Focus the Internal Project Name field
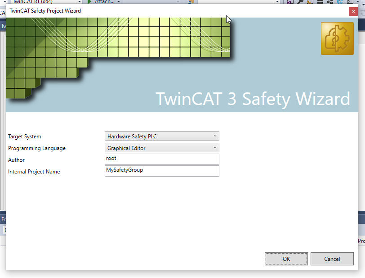Viewport: 365px width, 278px height. [162, 171]
